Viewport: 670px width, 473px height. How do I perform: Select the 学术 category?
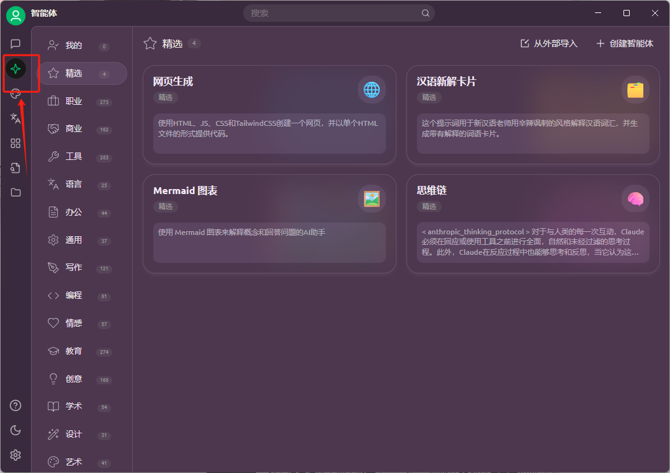[x=82, y=407]
